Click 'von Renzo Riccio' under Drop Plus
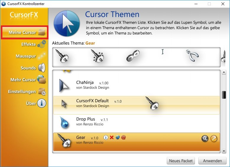The width and height of the screenshot is (230, 167). point(90,124)
